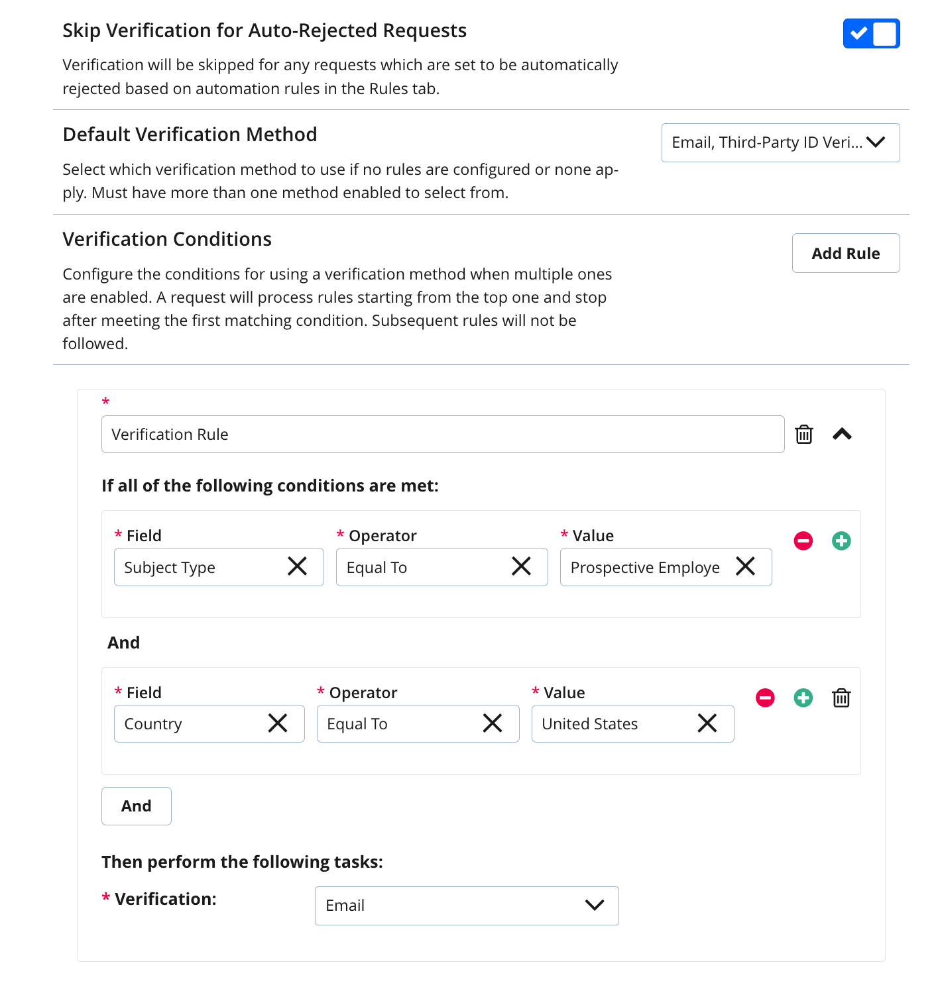940x987 pixels.
Task: Remove first condition with red minus icon
Action: (x=803, y=541)
